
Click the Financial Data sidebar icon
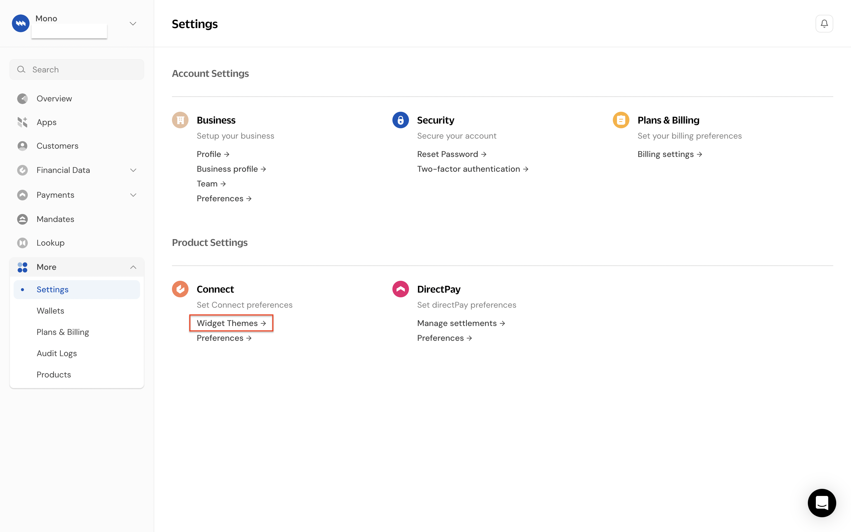pos(22,170)
